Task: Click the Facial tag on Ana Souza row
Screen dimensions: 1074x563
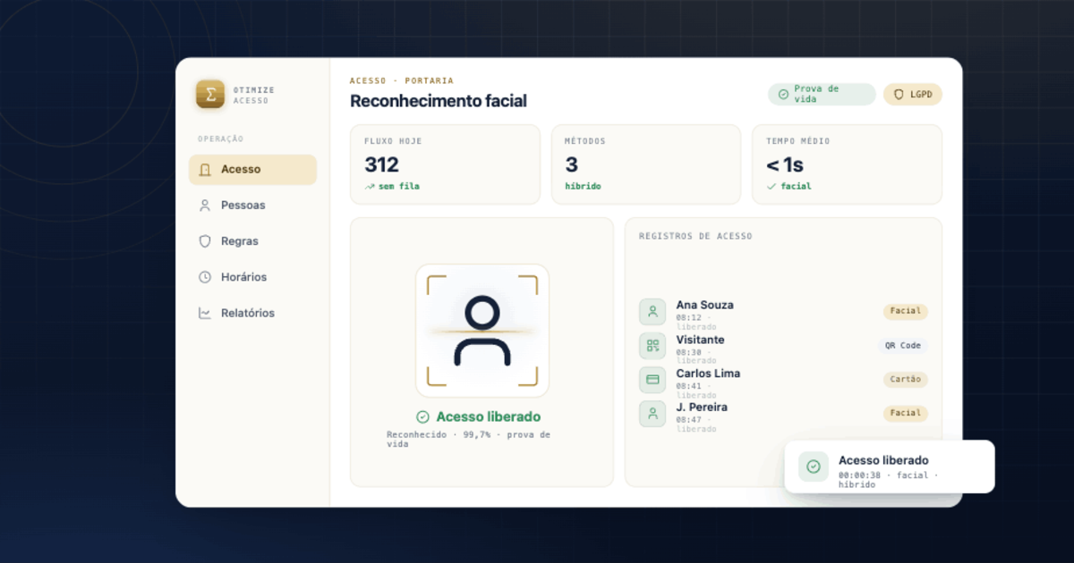Action: 906,312
